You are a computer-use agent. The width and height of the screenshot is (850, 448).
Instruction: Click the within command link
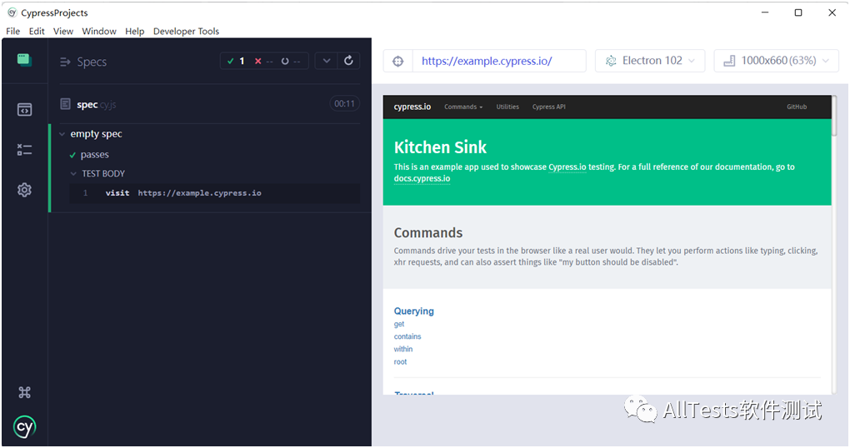(x=403, y=349)
